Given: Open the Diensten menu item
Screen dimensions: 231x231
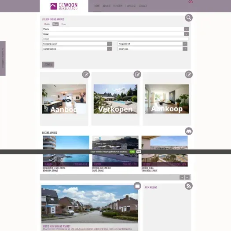Looking at the screenshot, I should 118,6.
